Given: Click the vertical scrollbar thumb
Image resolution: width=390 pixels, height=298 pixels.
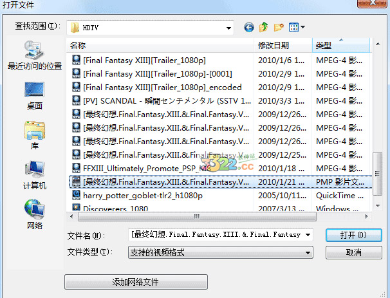Looking at the screenshot, I should coord(377,174).
